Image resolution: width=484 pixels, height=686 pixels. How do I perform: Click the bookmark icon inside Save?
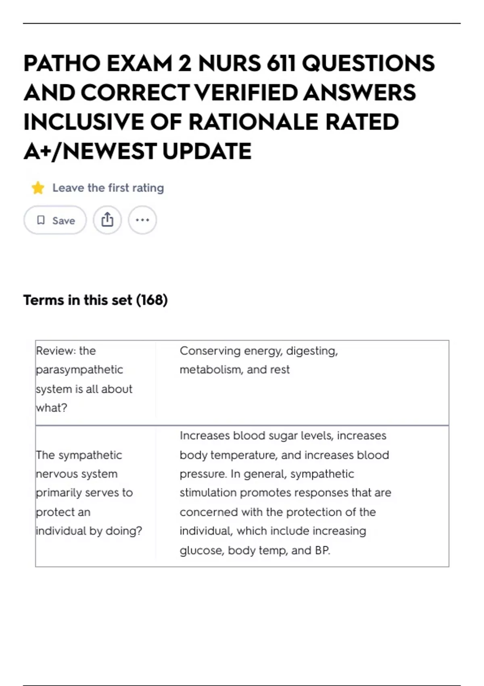click(x=41, y=220)
